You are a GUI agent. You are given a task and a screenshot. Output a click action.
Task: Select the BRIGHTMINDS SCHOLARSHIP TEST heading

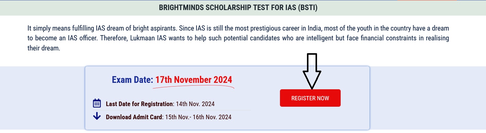(238, 8)
